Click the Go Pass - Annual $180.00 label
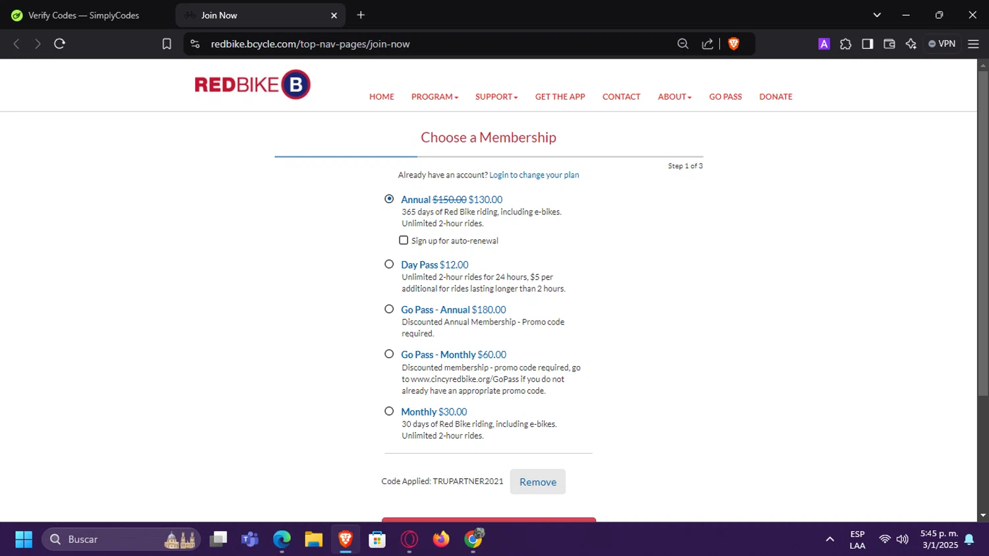989x556 pixels. (454, 309)
